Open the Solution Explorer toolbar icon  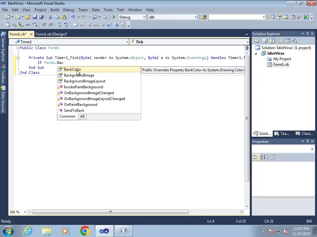pyautogui.click(x=272, y=17)
